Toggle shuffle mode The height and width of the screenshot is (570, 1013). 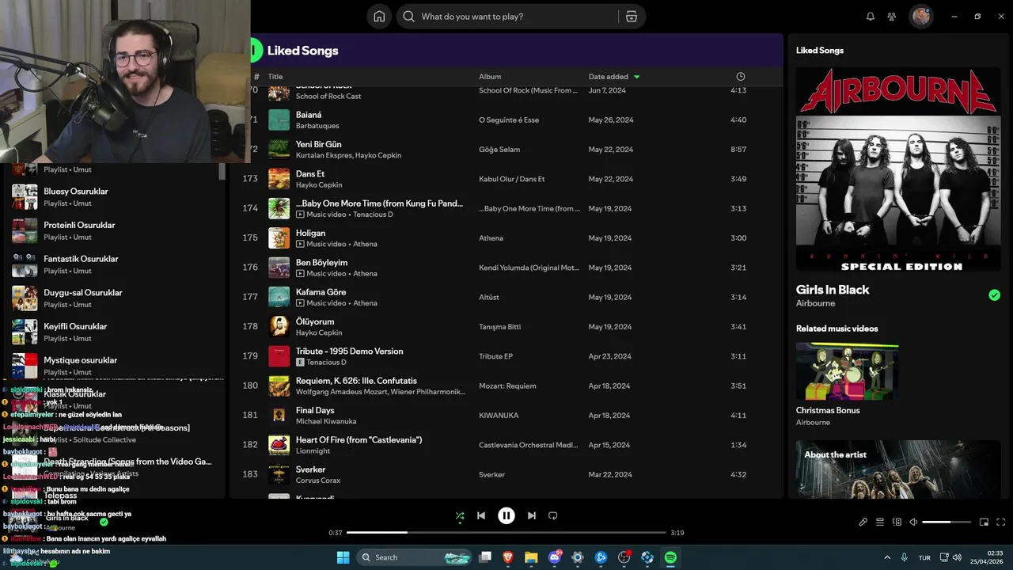point(460,515)
